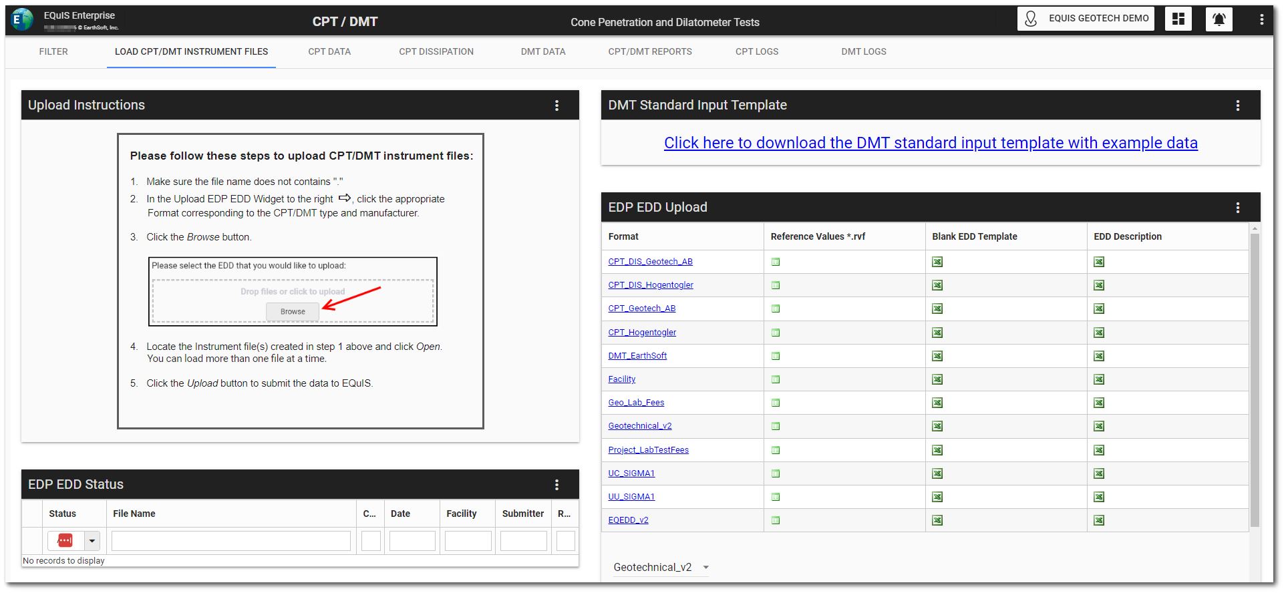Click the notification bell icon
This screenshot has height=593, width=1284.
pyautogui.click(x=1219, y=19)
